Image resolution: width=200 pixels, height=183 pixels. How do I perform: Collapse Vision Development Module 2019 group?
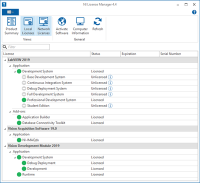click(x=5, y=146)
